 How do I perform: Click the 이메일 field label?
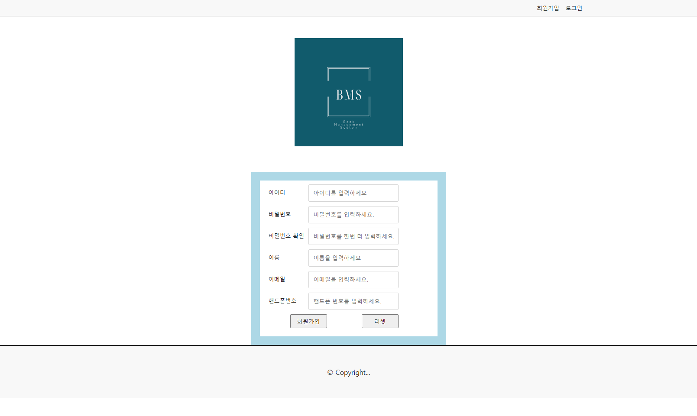click(276, 279)
